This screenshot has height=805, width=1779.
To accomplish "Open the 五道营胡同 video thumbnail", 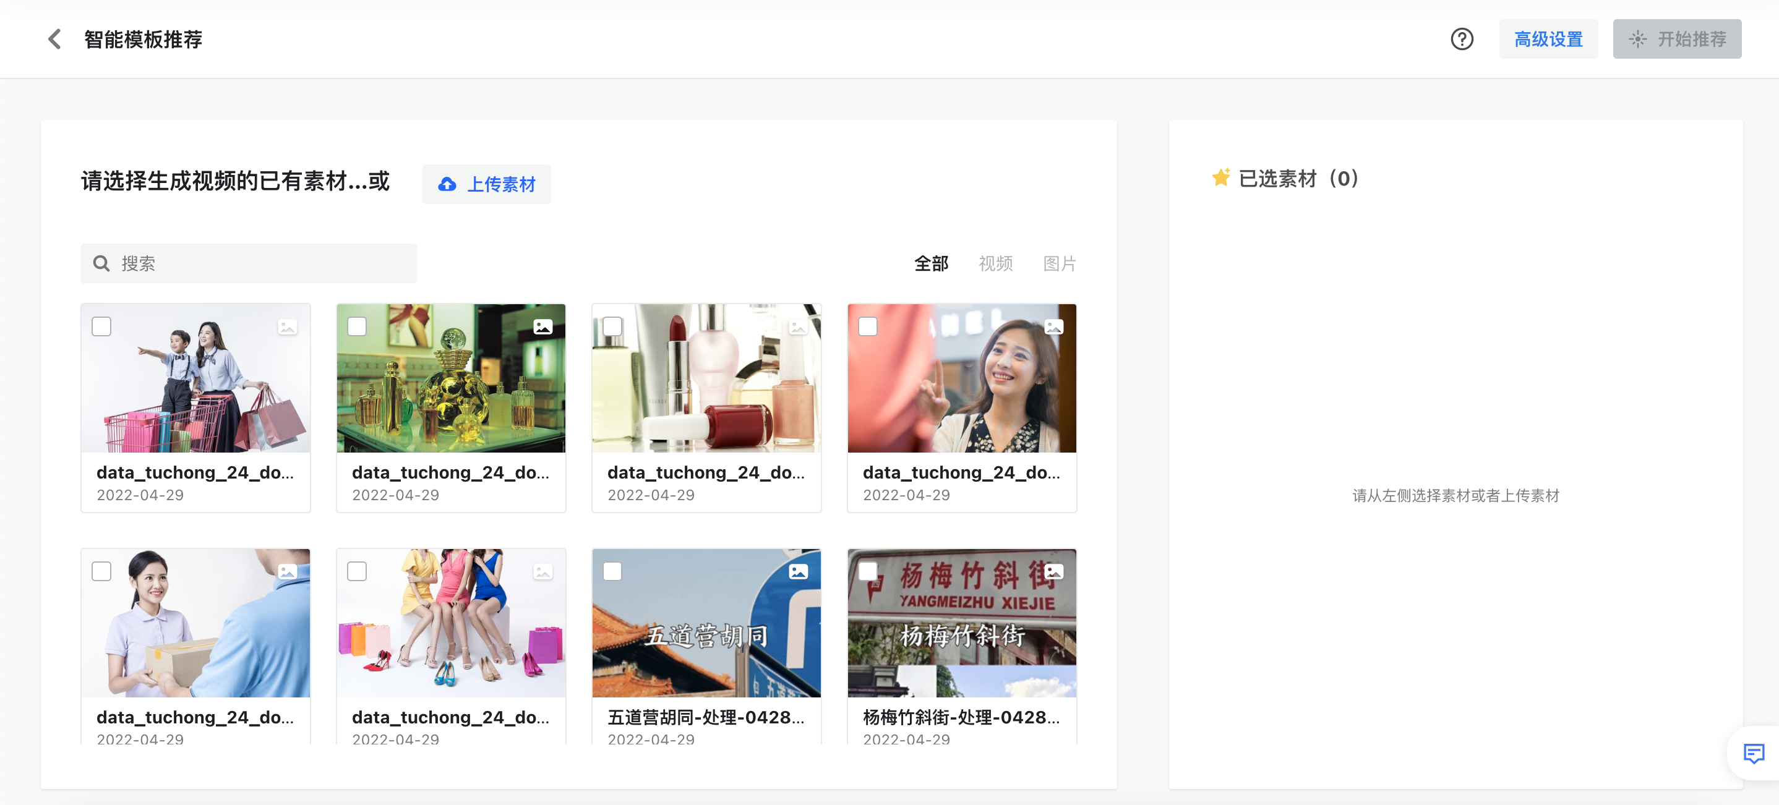I will (706, 623).
